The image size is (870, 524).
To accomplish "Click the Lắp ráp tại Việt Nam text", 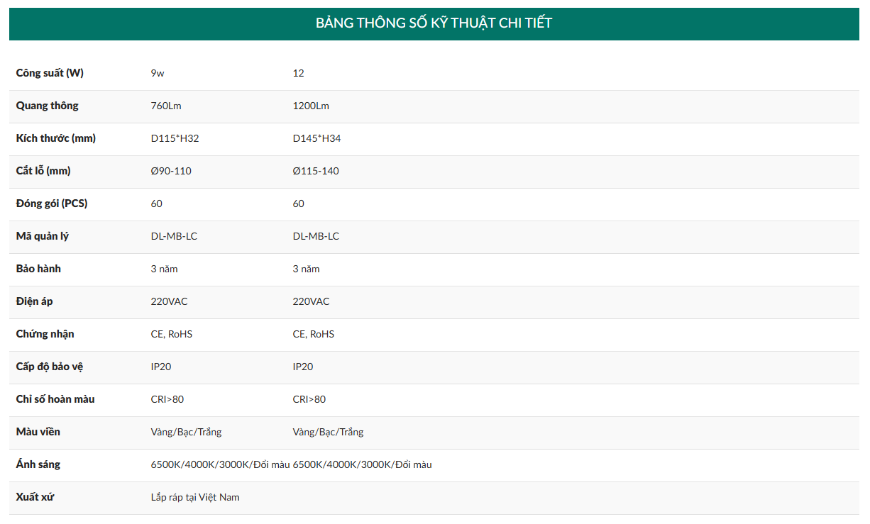I will (195, 497).
